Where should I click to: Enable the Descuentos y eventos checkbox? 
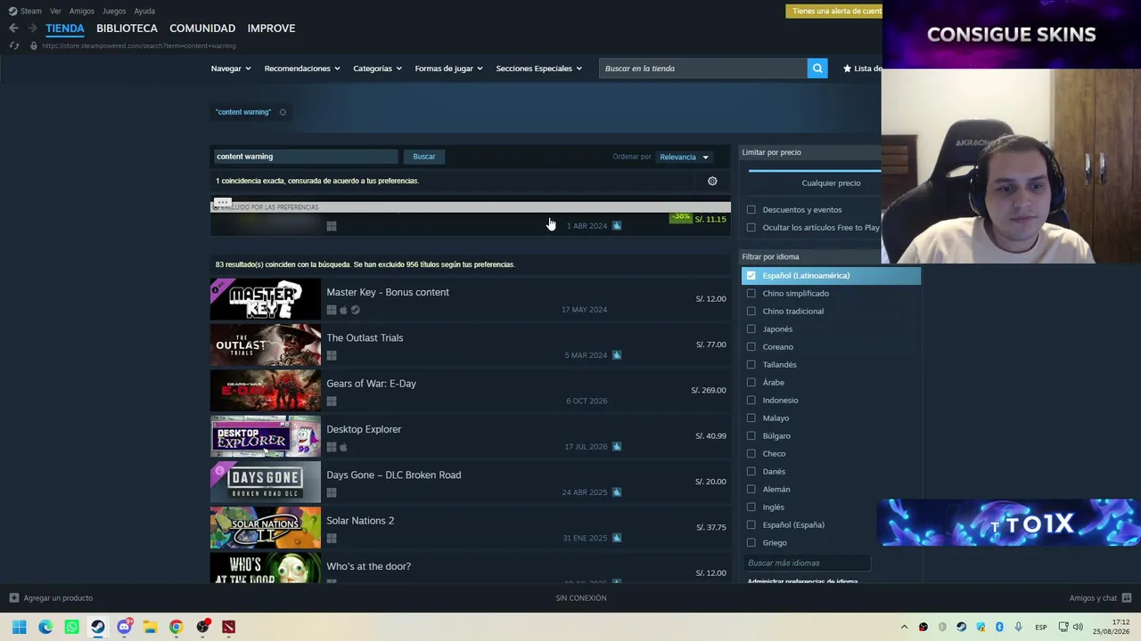751,210
